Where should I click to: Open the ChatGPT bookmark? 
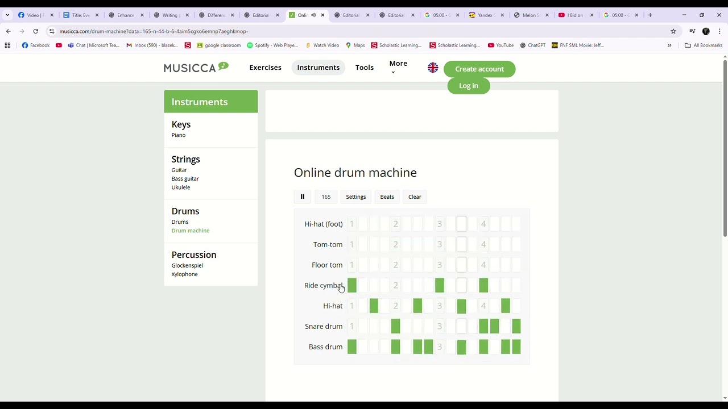point(532,45)
